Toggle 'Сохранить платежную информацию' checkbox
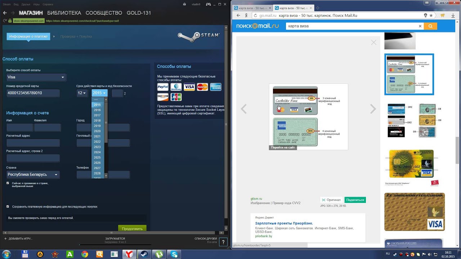Viewport: 461px width, 259px height. pyautogui.click(x=8, y=206)
